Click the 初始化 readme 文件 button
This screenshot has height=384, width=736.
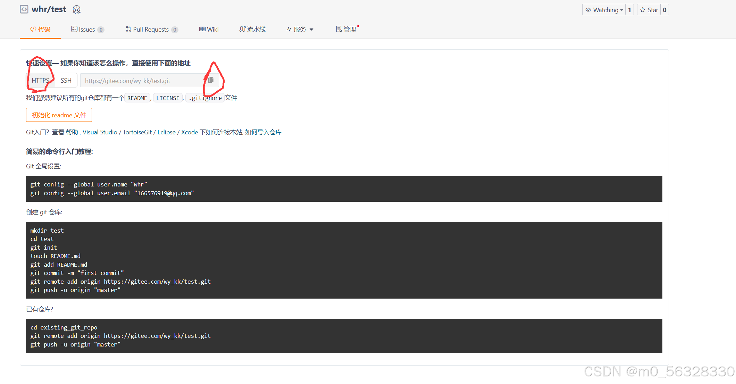coord(59,115)
